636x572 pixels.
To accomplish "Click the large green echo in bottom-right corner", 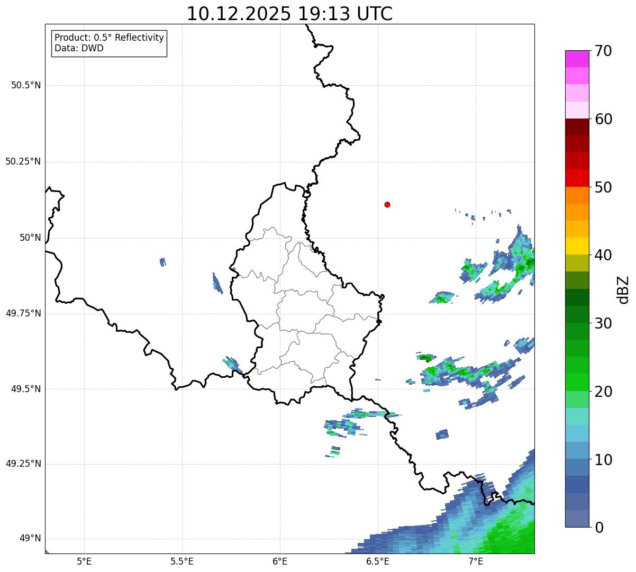I will (x=511, y=532).
